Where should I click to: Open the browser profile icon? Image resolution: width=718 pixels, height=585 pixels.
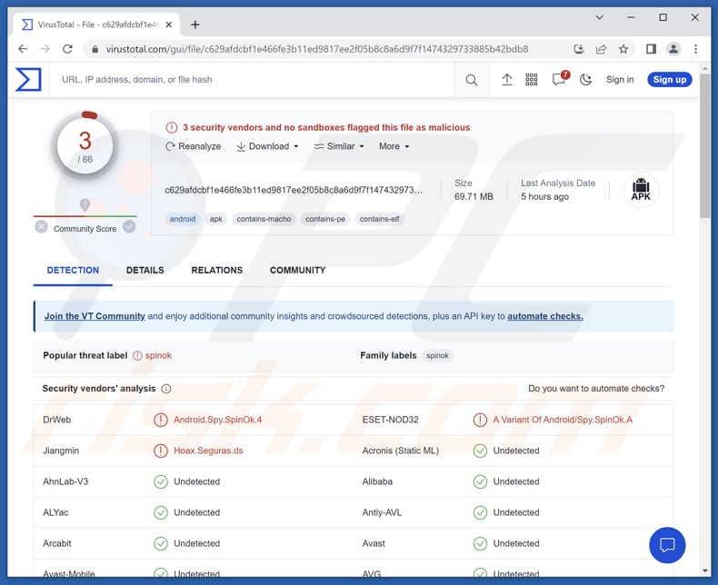(673, 49)
